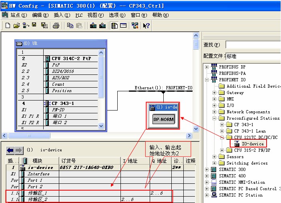Click the Paste toolbar icon
This screenshot has height=203, width=281.
79,26
